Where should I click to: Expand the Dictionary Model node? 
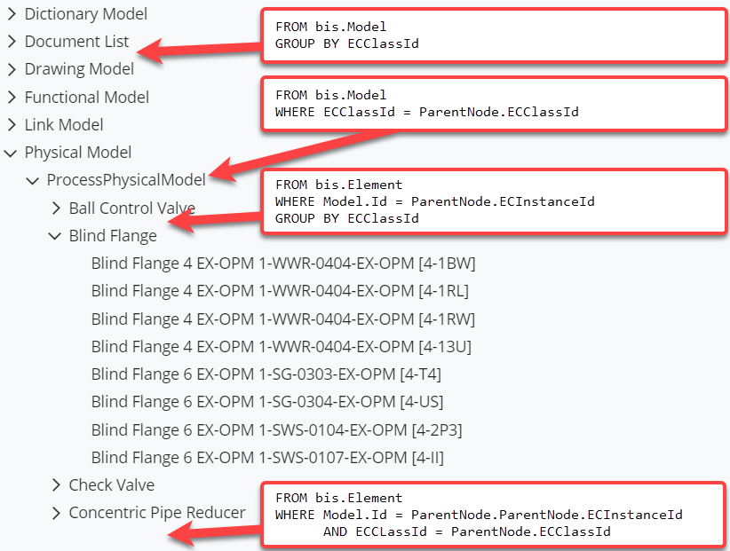click(12, 14)
